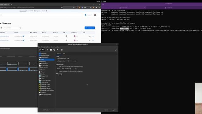Image resolution: width=202 pixels, height=114 pixels.
Task: Click the shut down power icon
Action: click(54, 50)
